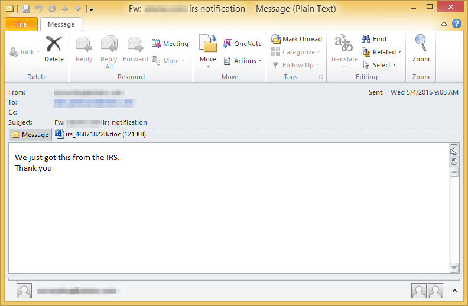The image size is (468, 306).
Task: Click the second contact picture at bottom right
Action: 435,291
